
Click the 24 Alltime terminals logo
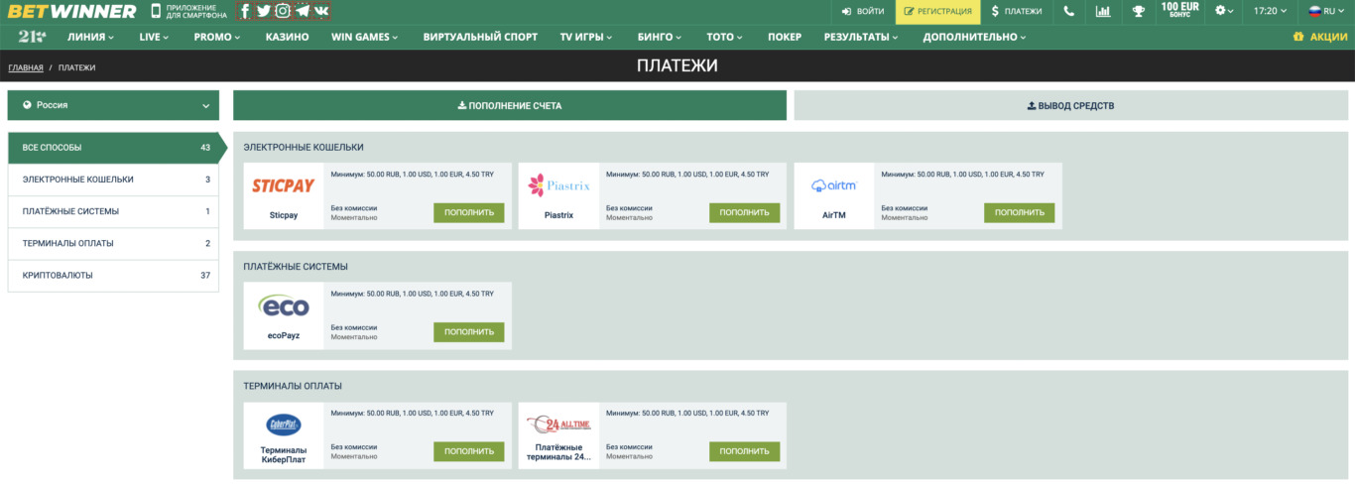558,425
